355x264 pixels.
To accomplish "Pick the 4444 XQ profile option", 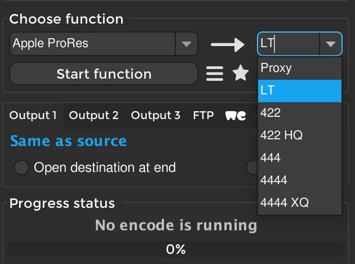I will (x=300, y=202).
